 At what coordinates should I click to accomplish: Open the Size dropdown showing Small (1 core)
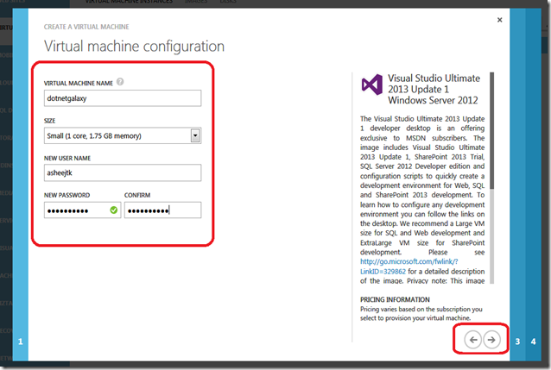click(123, 136)
